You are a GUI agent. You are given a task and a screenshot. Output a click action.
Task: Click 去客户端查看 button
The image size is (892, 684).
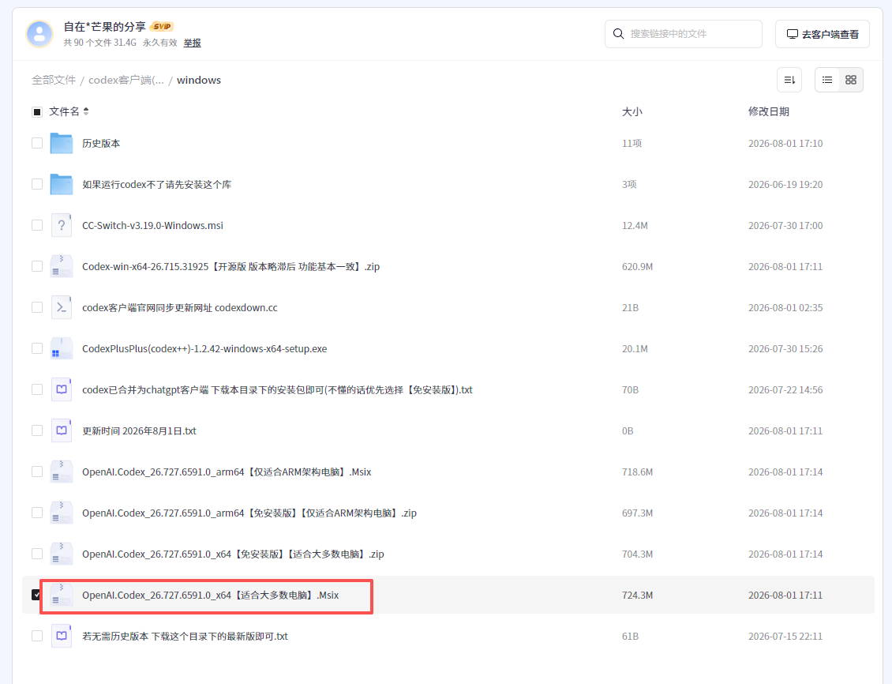click(x=823, y=34)
